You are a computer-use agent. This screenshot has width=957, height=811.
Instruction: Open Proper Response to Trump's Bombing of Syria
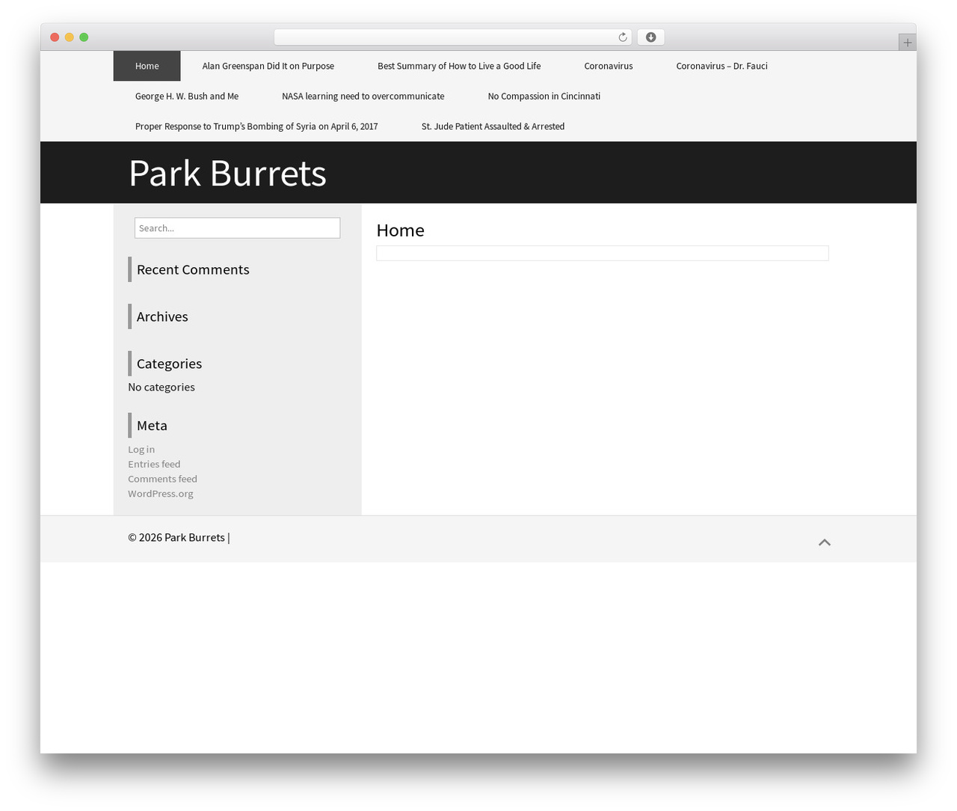pyautogui.click(x=256, y=126)
